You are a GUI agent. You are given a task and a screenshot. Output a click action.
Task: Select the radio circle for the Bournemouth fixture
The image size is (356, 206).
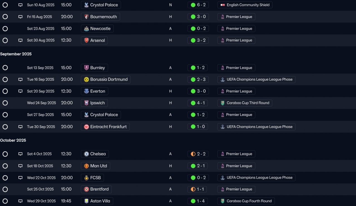point(5,17)
